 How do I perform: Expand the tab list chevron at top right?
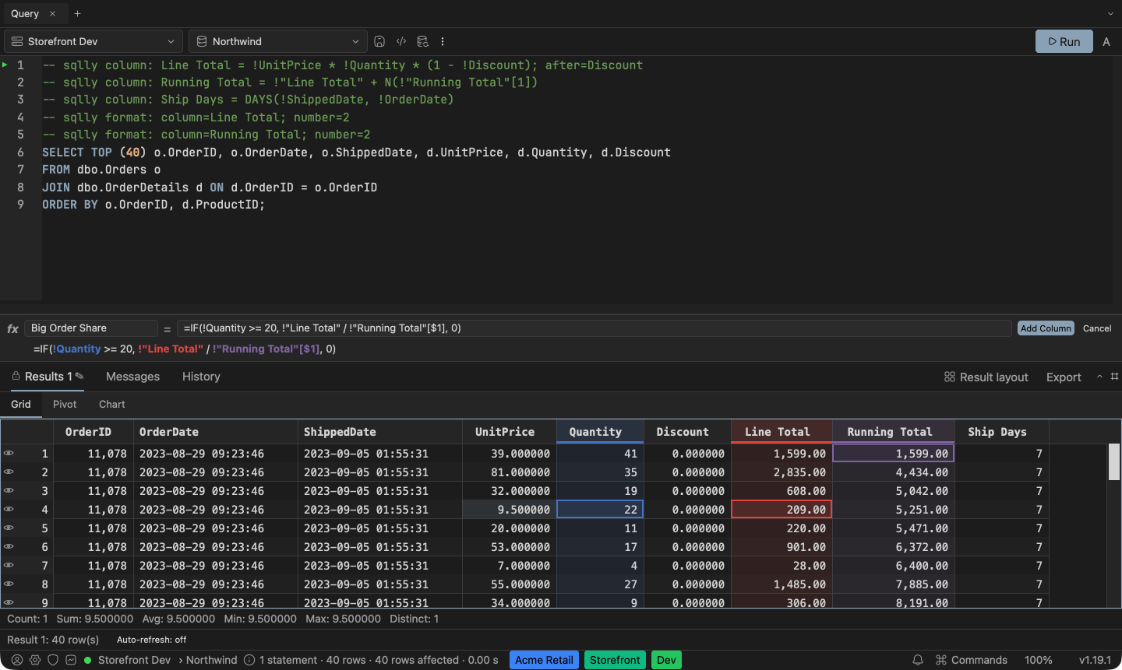tap(1110, 13)
